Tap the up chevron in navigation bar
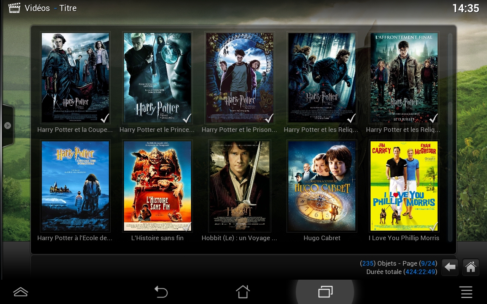 coord(21,292)
